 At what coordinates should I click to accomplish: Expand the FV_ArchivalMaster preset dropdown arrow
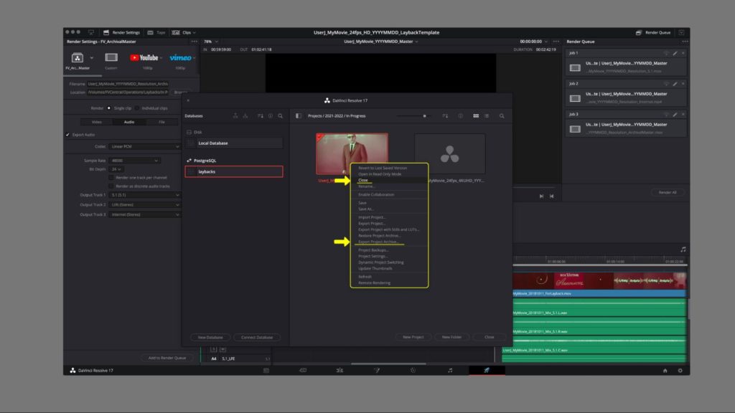pos(91,58)
